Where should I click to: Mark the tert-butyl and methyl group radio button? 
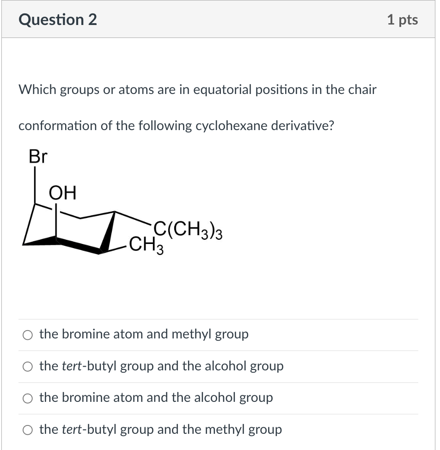(28, 430)
